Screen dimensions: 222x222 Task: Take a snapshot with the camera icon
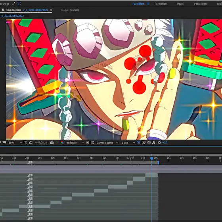pos(52,143)
